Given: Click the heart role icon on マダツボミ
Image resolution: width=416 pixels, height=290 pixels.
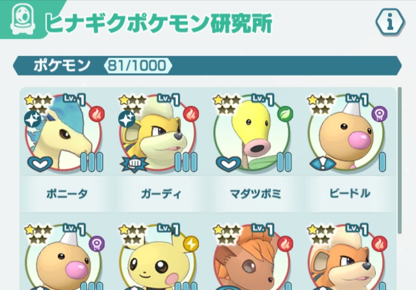Looking at the screenshot, I should click(228, 163).
